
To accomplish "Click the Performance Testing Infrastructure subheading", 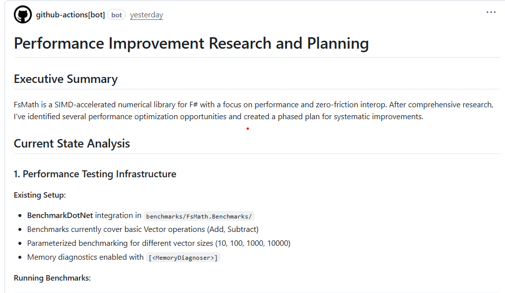I will [x=95, y=174].
